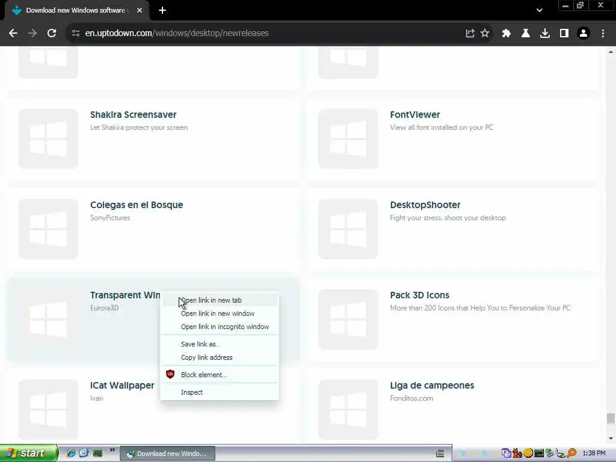
Task: Click the 1:38 PM clock
Action: coord(594,454)
